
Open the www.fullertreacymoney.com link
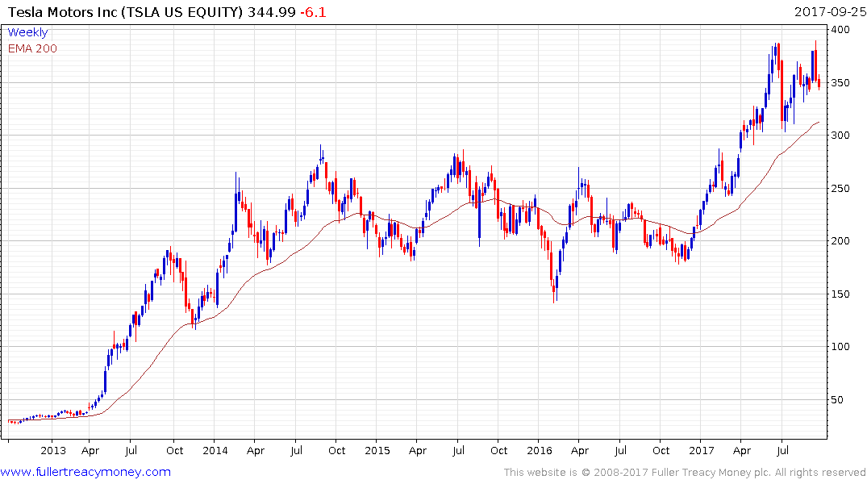tap(85, 472)
